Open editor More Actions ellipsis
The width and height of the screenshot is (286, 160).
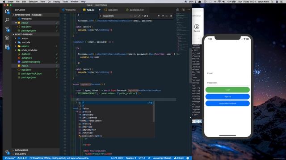pyautogui.click(x=189, y=10)
